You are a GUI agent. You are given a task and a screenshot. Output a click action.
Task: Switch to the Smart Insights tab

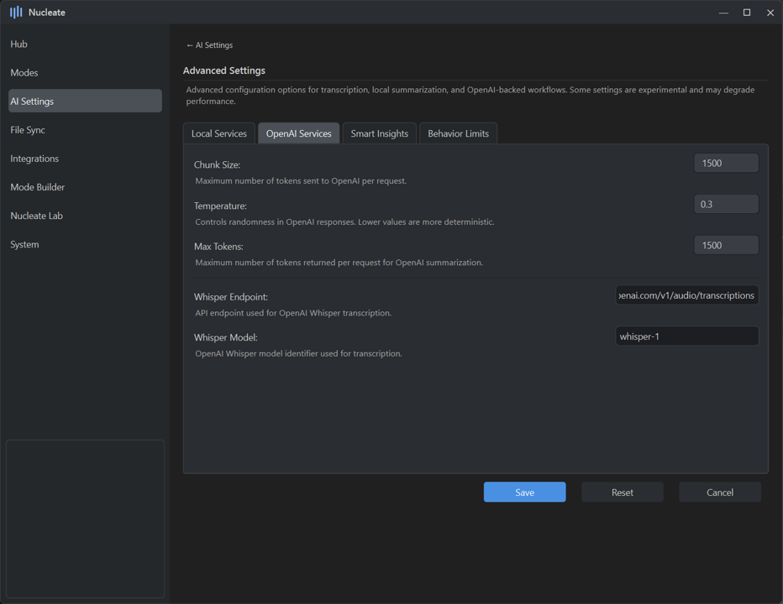click(379, 133)
